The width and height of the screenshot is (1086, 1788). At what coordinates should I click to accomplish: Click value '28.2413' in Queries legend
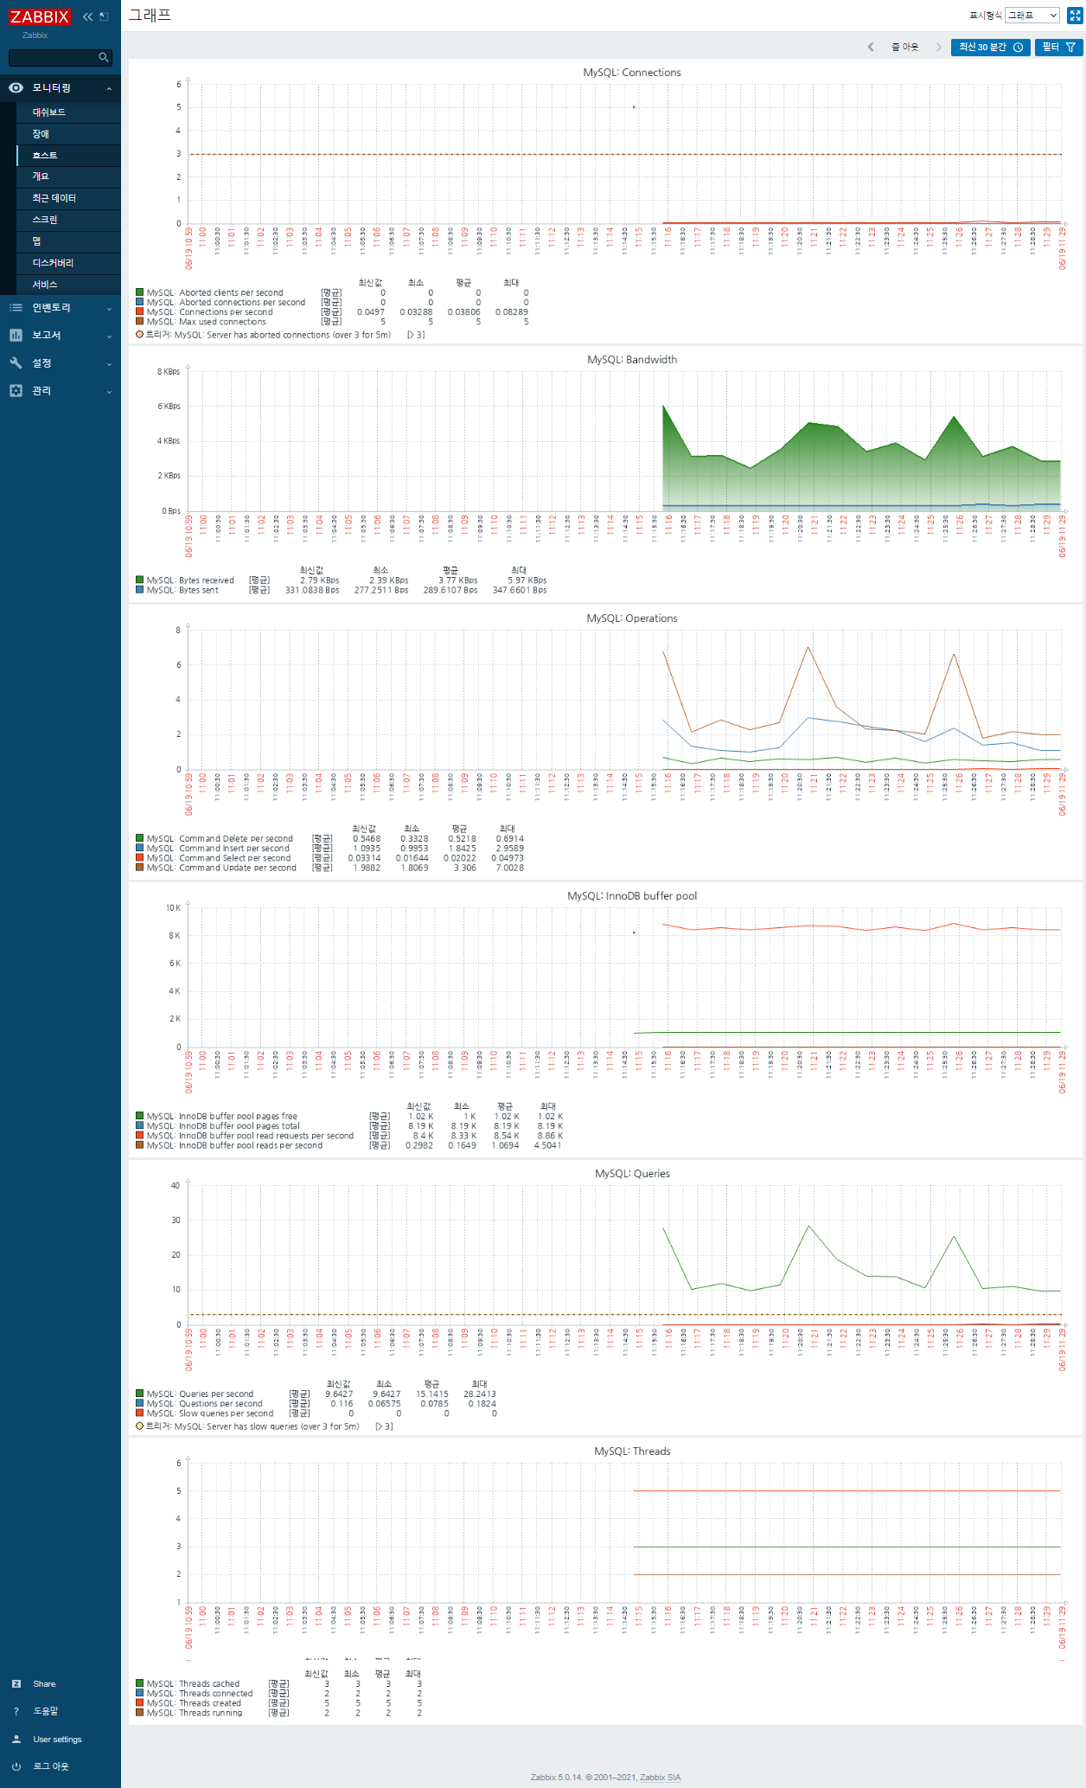point(480,1394)
